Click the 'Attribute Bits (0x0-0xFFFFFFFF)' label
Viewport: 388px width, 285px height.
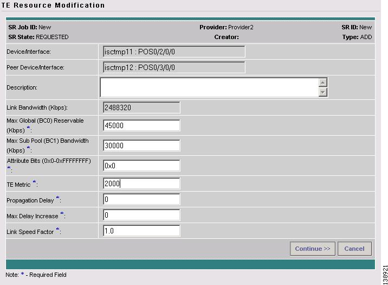coord(49,161)
